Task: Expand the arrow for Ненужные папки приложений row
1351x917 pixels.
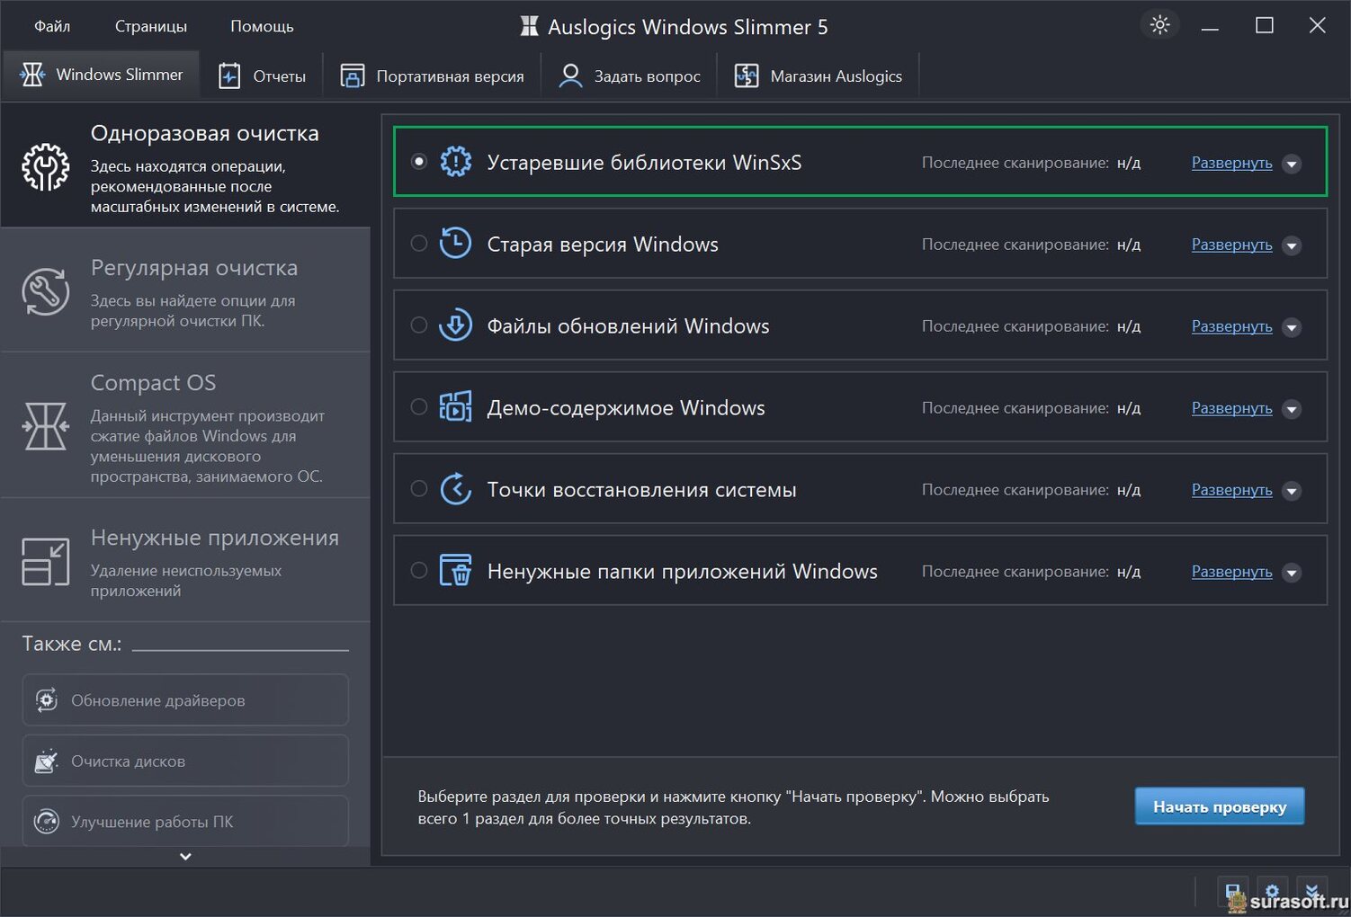Action: coord(1292,573)
